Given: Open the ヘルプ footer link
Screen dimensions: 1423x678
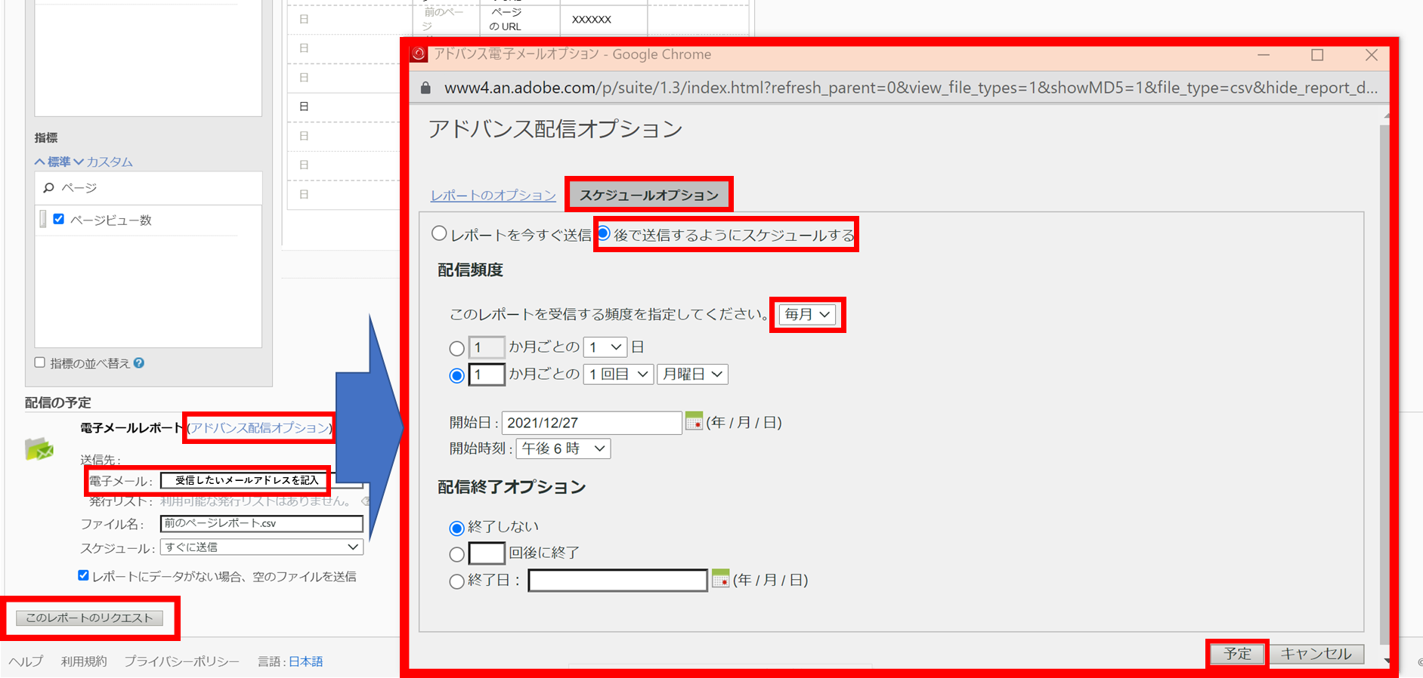Looking at the screenshot, I should coord(26,661).
